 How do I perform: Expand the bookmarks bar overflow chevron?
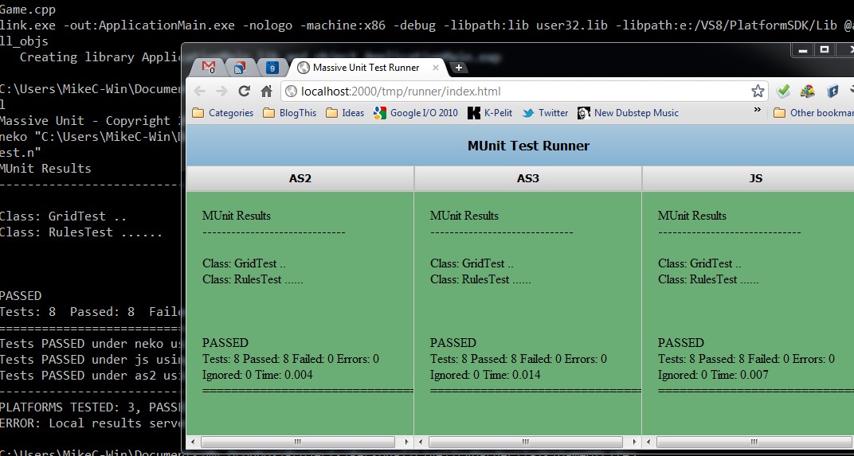(x=757, y=112)
